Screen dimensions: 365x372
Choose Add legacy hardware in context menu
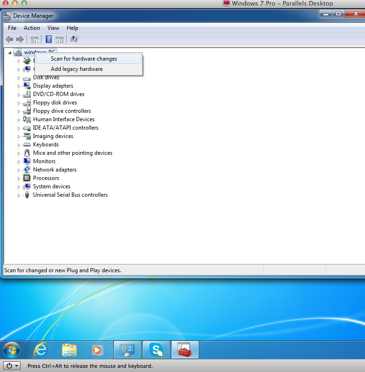(x=89, y=69)
